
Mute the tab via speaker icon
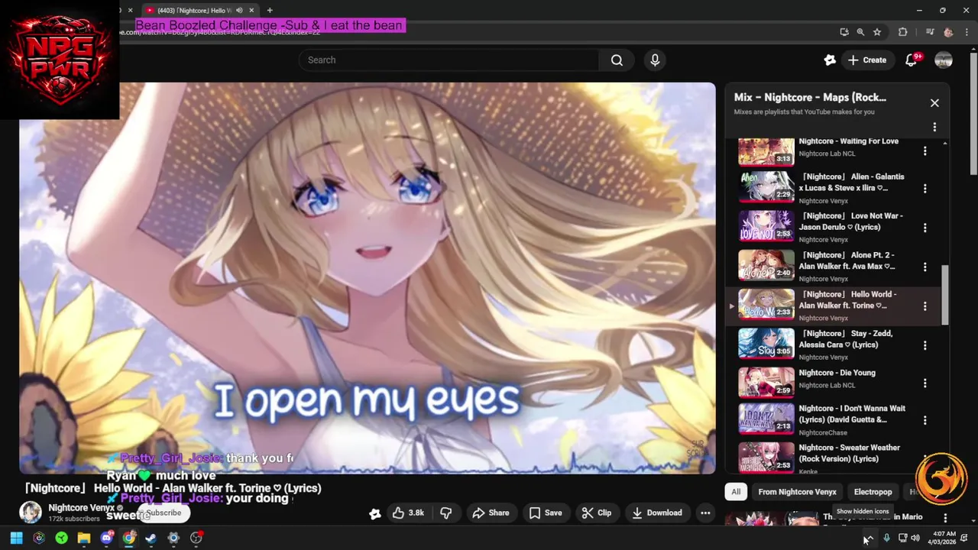tap(239, 10)
